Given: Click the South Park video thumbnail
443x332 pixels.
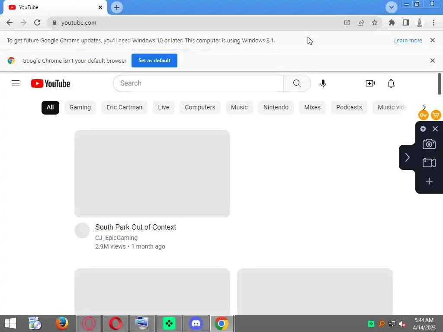Looking at the screenshot, I should coord(152,174).
